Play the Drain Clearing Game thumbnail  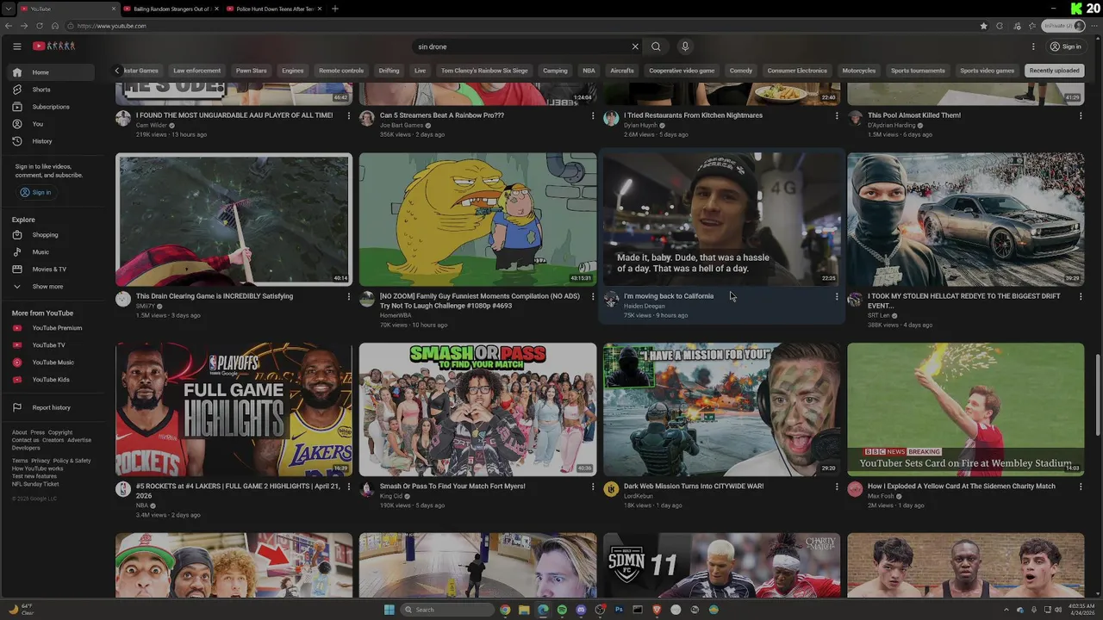234,220
